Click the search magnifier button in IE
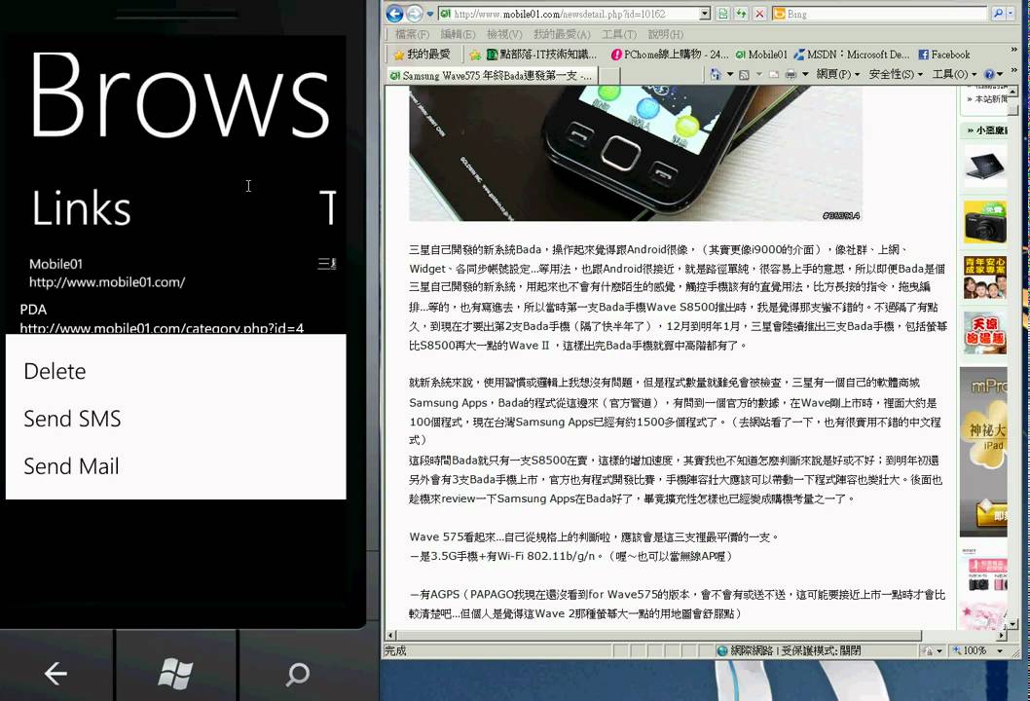 click(x=998, y=13)
